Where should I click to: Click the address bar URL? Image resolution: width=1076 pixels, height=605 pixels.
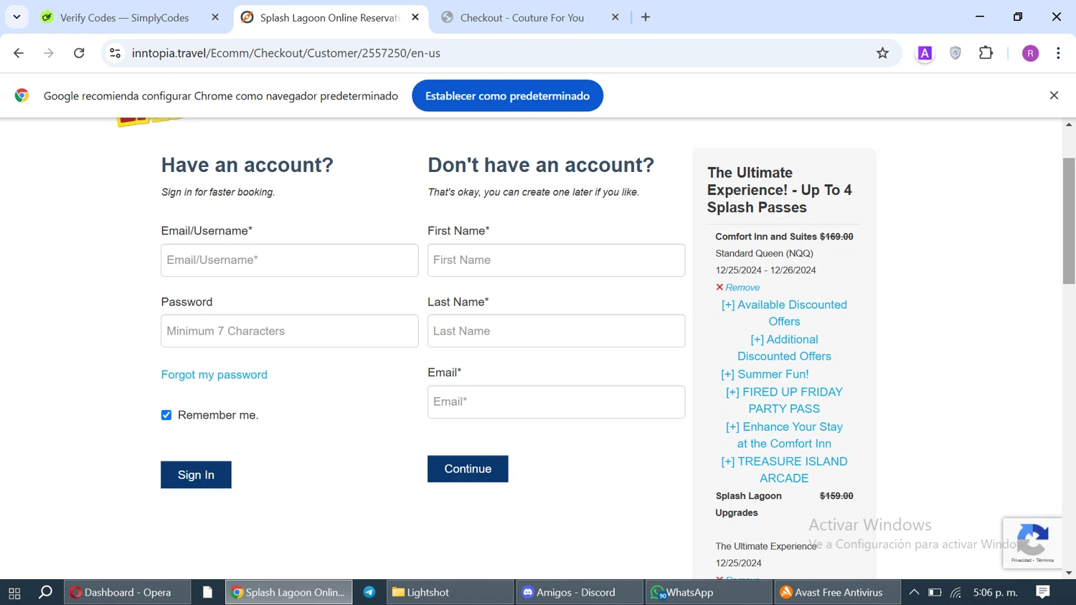[286, 53]
